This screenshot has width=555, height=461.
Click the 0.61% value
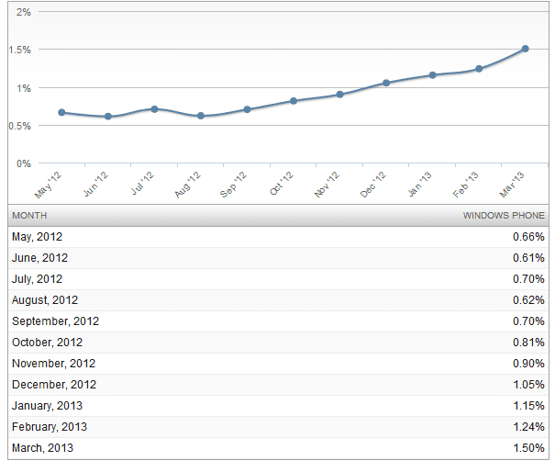click(x=528, y=258)
